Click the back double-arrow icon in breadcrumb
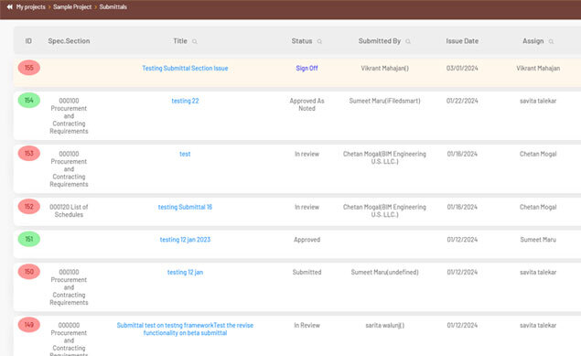 [x=10, y=6]
